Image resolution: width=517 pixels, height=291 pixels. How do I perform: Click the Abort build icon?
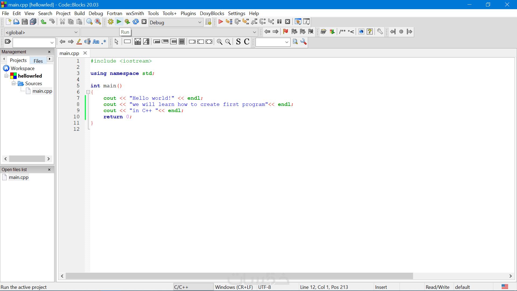point(144,22)
